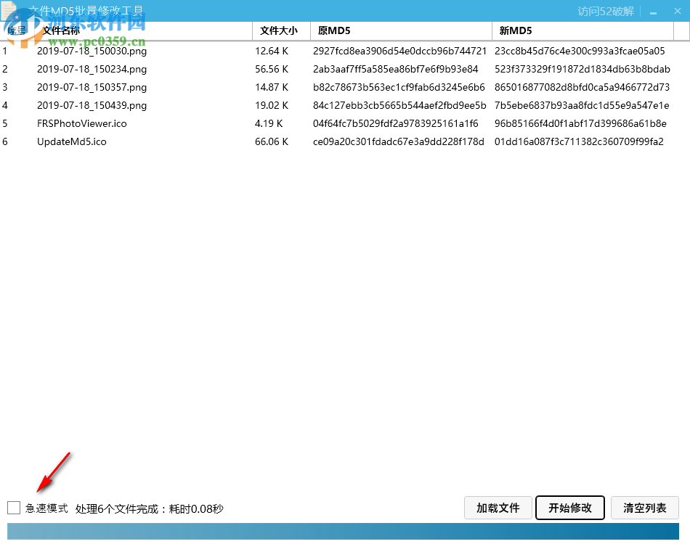The image size is (690, 544).
Task: Select the UpdateMd5.ico row
Action: click(72, 141)
